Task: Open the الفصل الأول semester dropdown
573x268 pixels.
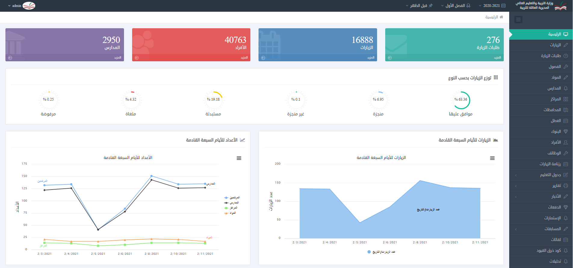Action: [456, 6]
